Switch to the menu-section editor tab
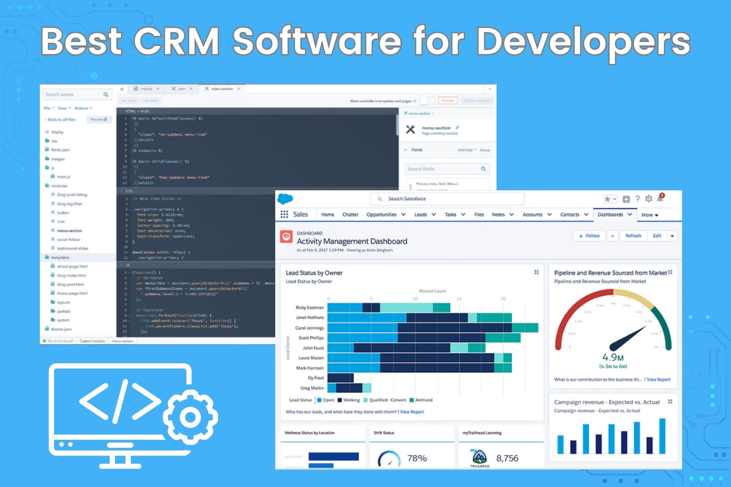 click(223, 89)
